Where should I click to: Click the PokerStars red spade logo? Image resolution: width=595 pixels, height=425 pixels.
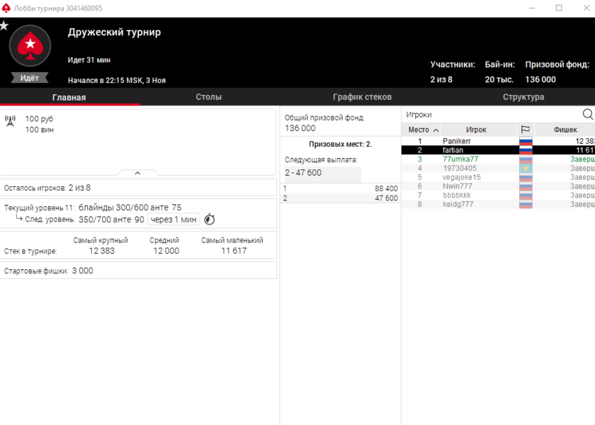pyautogui.click(x=30, y=46)
